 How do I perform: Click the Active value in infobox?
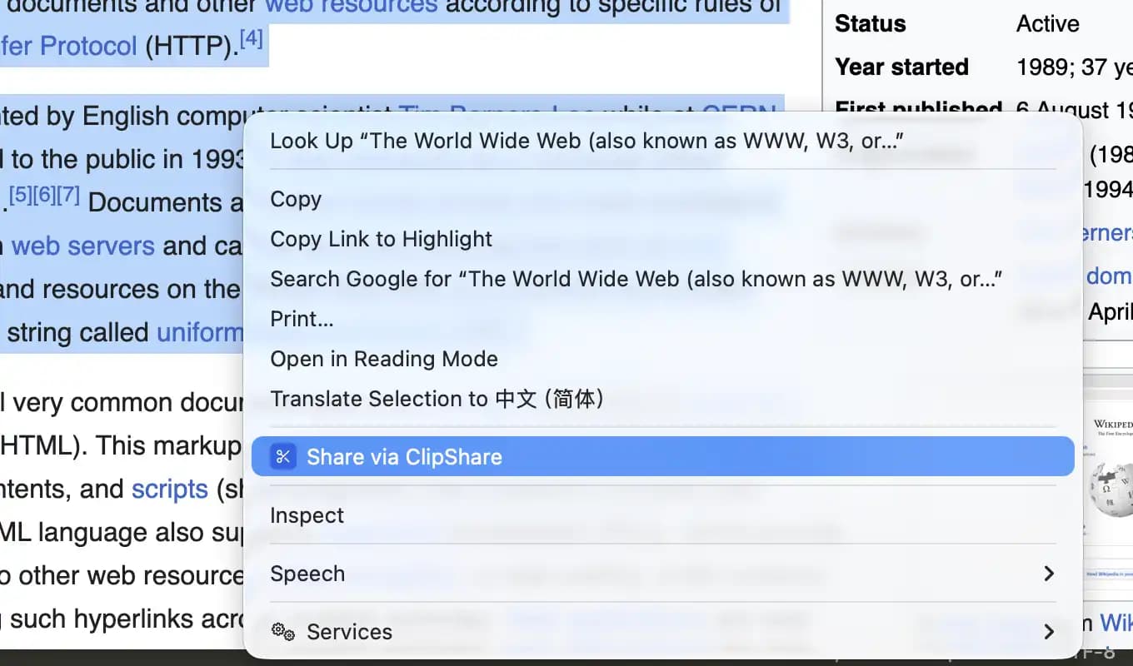(x=1048, y=23)
